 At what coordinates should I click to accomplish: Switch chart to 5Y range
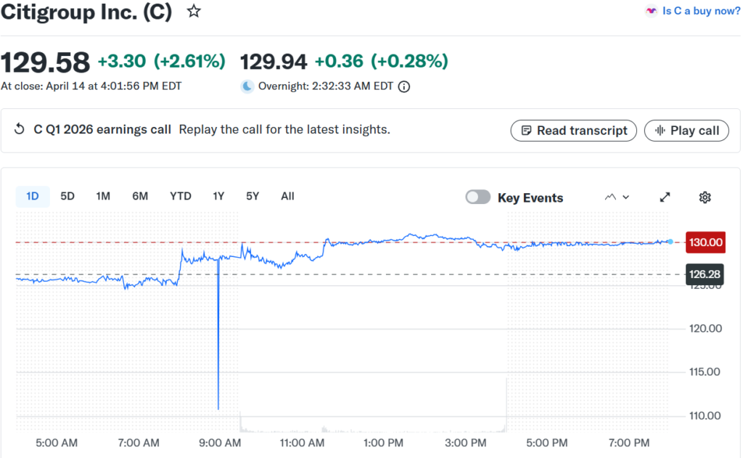pyautogui.click(x=253, y=196)
